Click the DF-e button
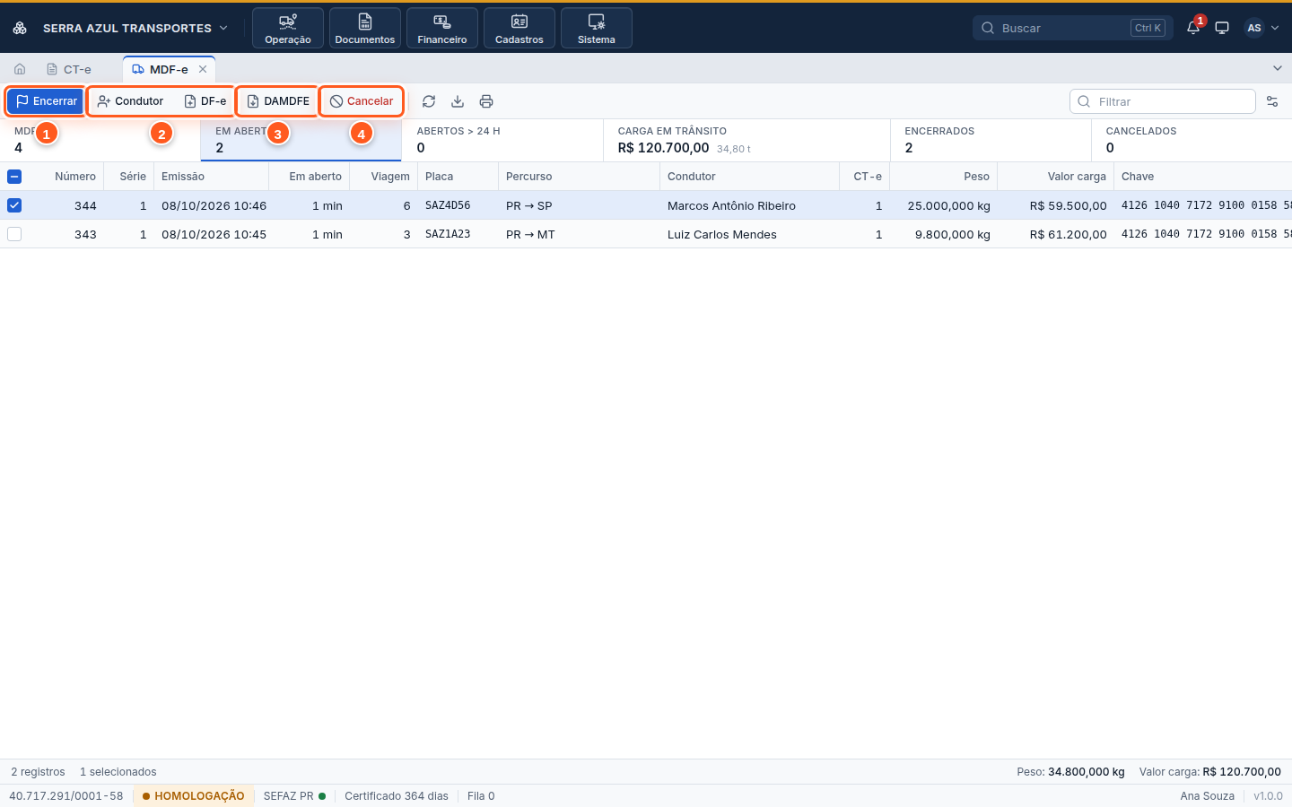Viewport: 1292px width, 807px height. 205,101
